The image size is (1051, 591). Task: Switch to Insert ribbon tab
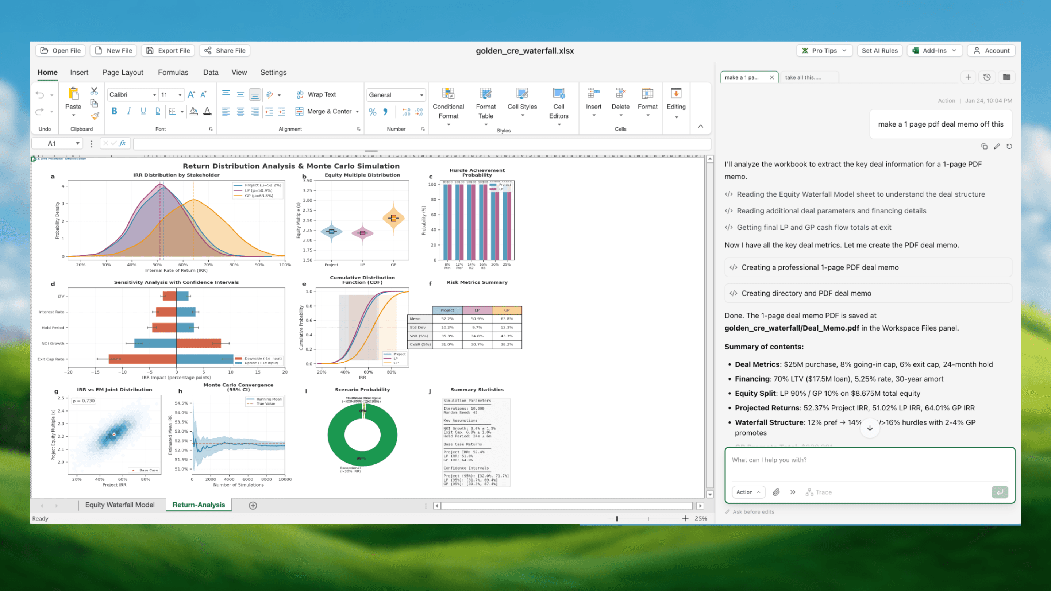pos(79,72)
